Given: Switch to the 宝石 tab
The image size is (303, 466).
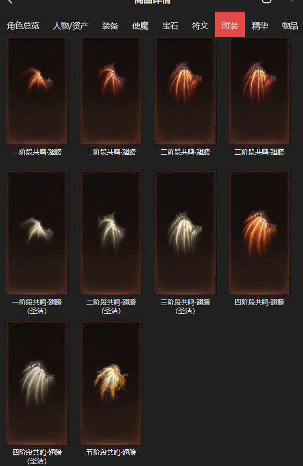Looking at the screenshot, I should coord(170,25).
